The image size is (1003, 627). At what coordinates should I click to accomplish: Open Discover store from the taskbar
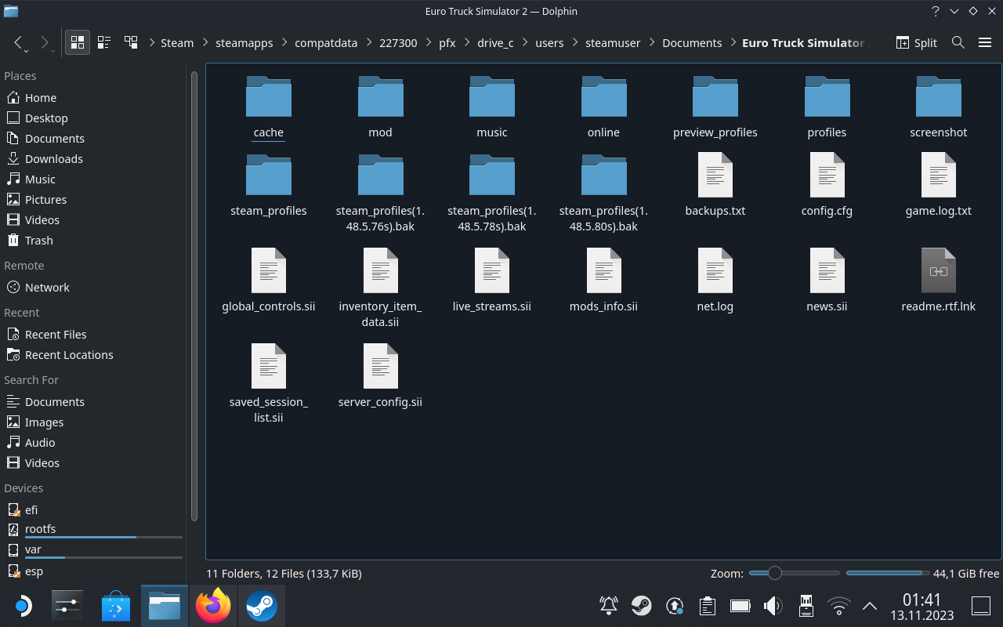[116, 606]
